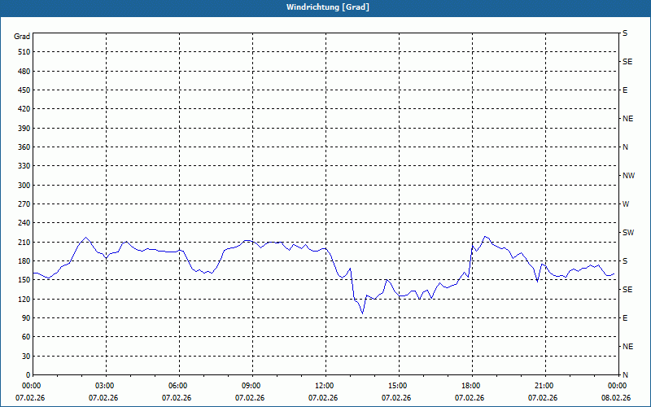The width and height of the screenshot is (651, 407).
Task: Click the 510 value on left axis
Action: tap(23, 52)
